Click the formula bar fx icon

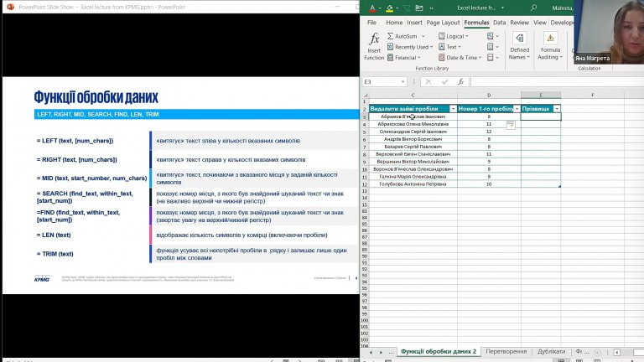[x=461, y=81]
